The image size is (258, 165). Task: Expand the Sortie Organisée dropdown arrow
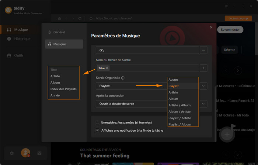point(203,85)
